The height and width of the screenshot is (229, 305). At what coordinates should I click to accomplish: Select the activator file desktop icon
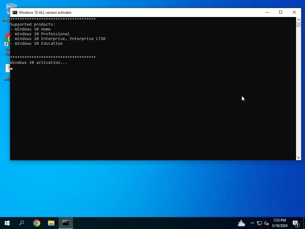click(7, 72)
